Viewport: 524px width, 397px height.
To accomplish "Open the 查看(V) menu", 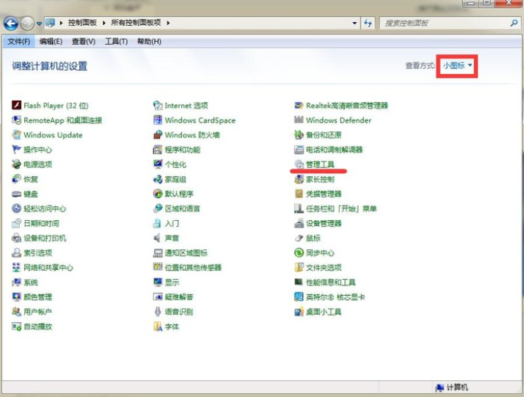I will pyautogui.click(x=84, y=41).
